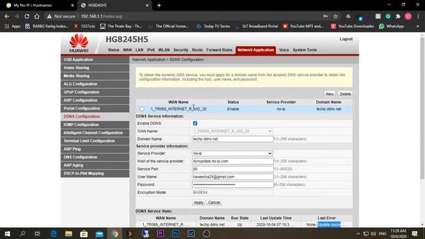Screen dimensions: 425x239
Task: Click the Cancel button
Action: 214,202
